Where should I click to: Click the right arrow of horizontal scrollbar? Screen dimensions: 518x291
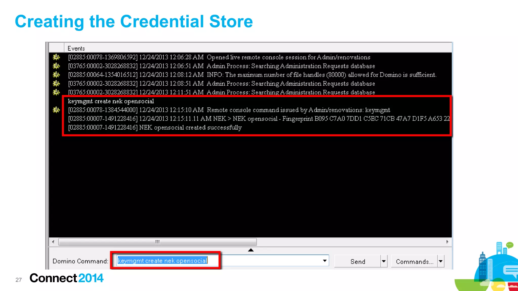(447, 242)
